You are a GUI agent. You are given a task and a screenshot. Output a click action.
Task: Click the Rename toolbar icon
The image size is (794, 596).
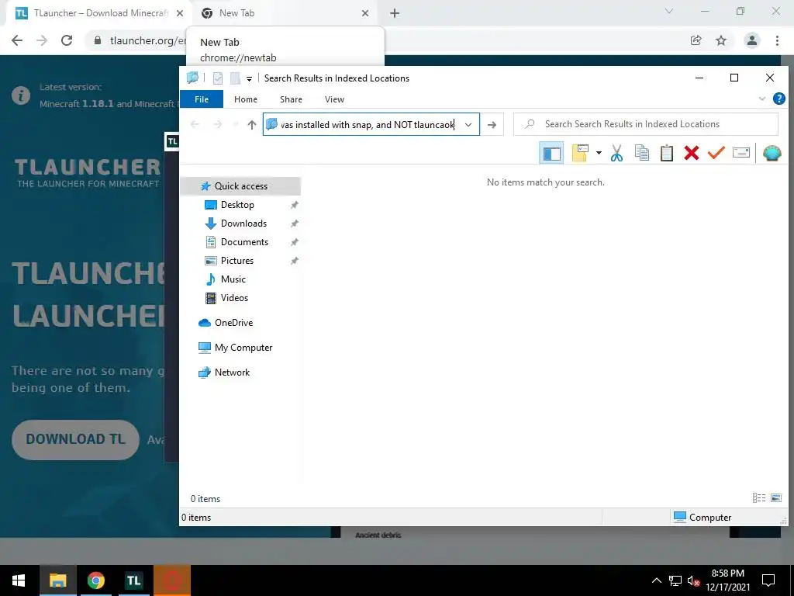pyautogui.click(x=740, y=153)
